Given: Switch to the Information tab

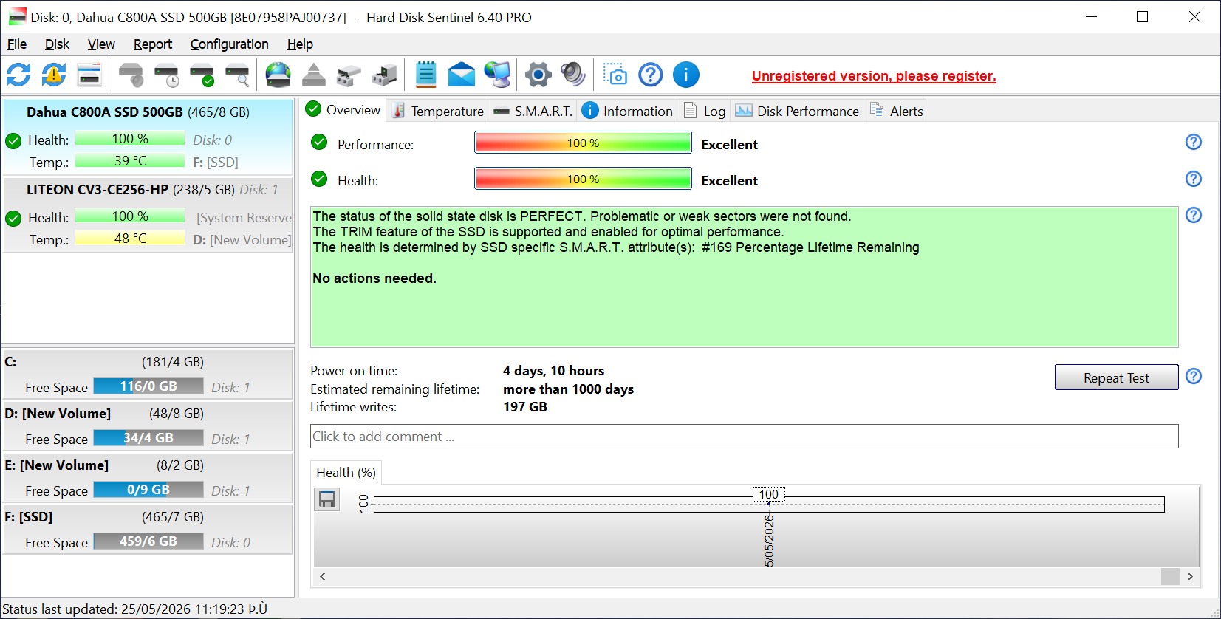Looking at the screenshot, I should point(628,111).
